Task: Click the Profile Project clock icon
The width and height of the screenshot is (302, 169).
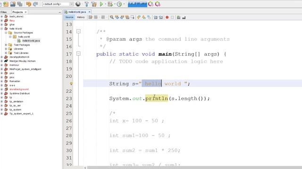Action: click(x=119, y=4)
